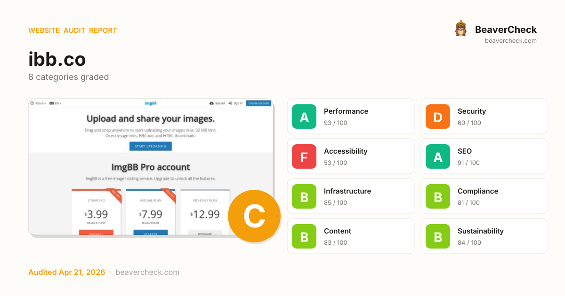
Task: Expand the EN language selector in preview
Action: (x=56, y=103)
